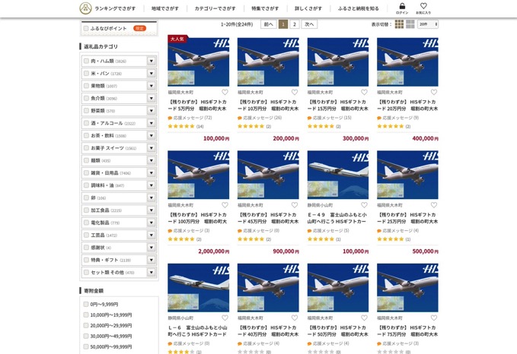This screenshot has width=517, height=354.
Task: Favorite the HIS 10万円分 gift card
Action: coord(295,92)
